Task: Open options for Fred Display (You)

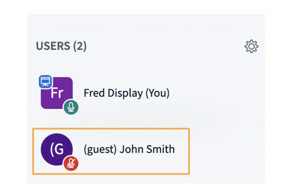Action: click(x=126, y=93)
